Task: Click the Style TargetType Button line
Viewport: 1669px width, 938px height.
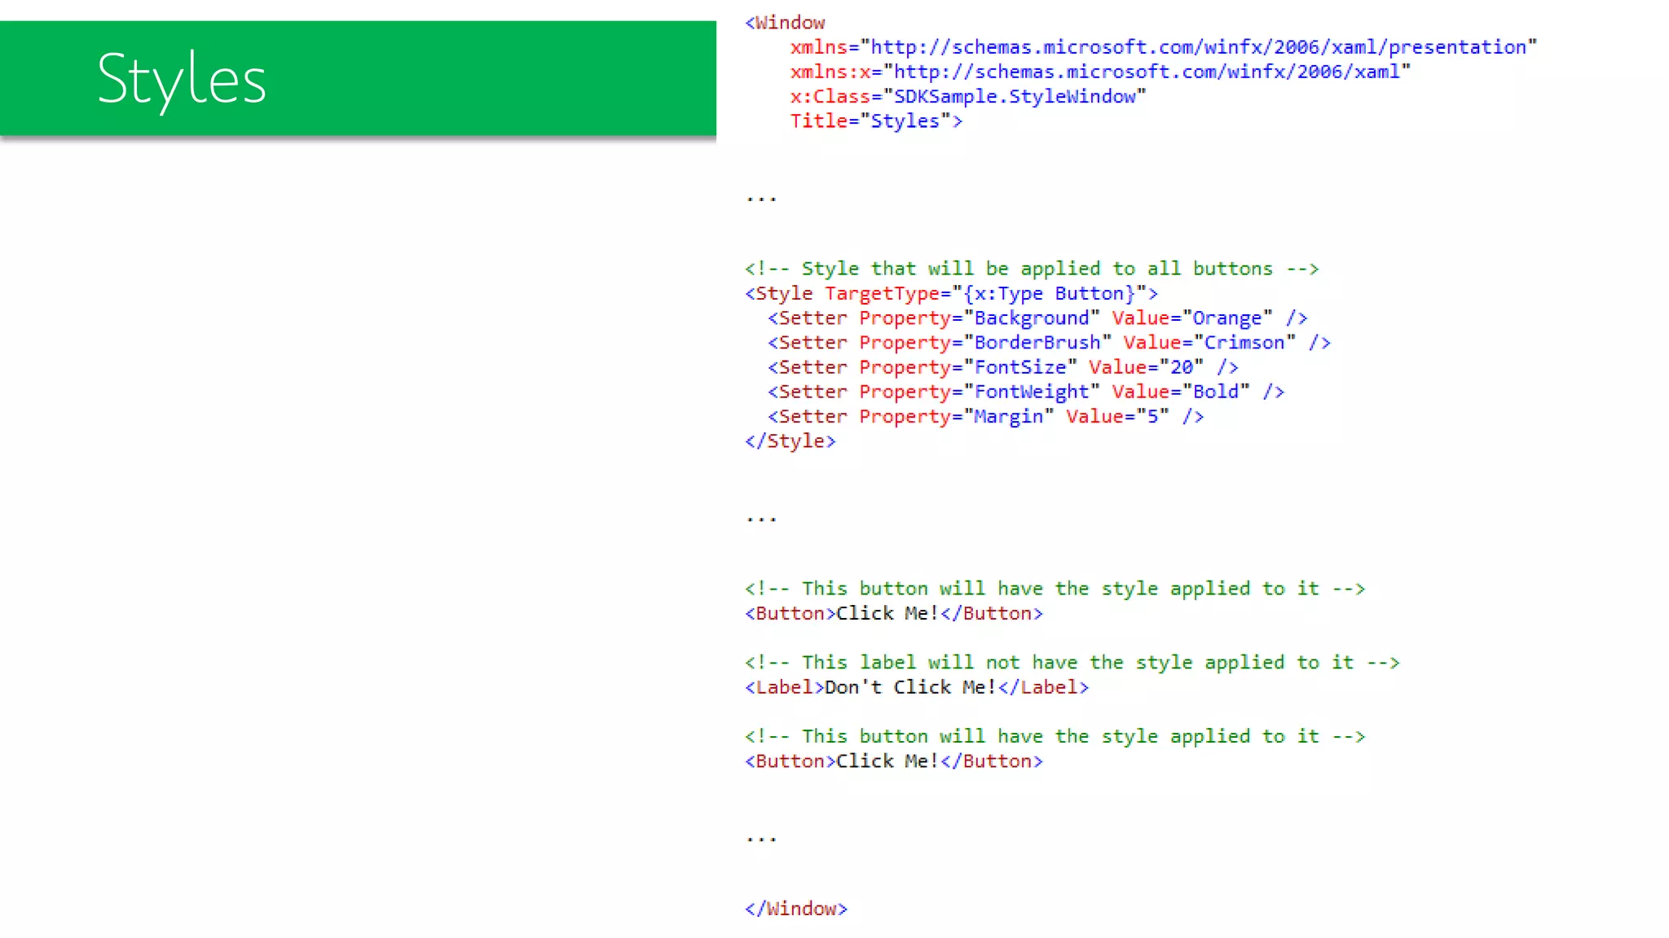Action: (x=951, y=293)
